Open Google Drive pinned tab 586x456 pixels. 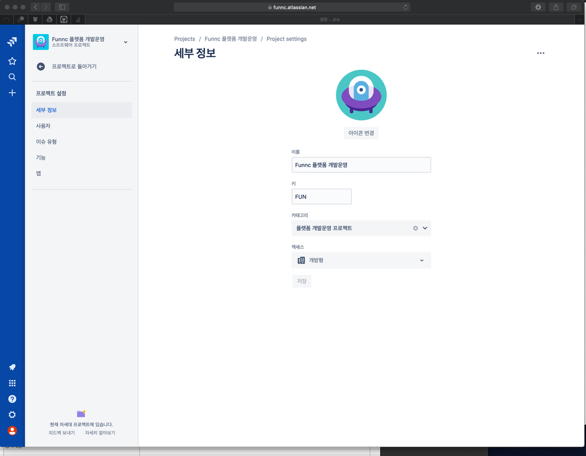tap(49, 19)
